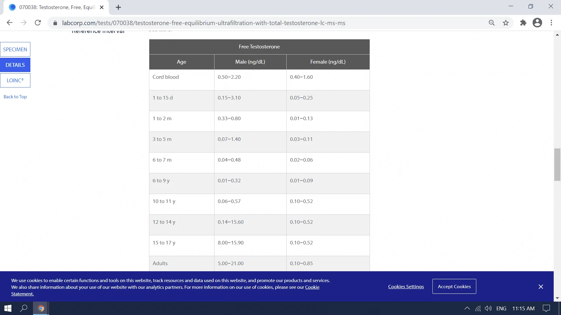Open the browser extensions puzzle icon
The width and height of the screenshot is (561, 315).
click(x=523, y=23)
